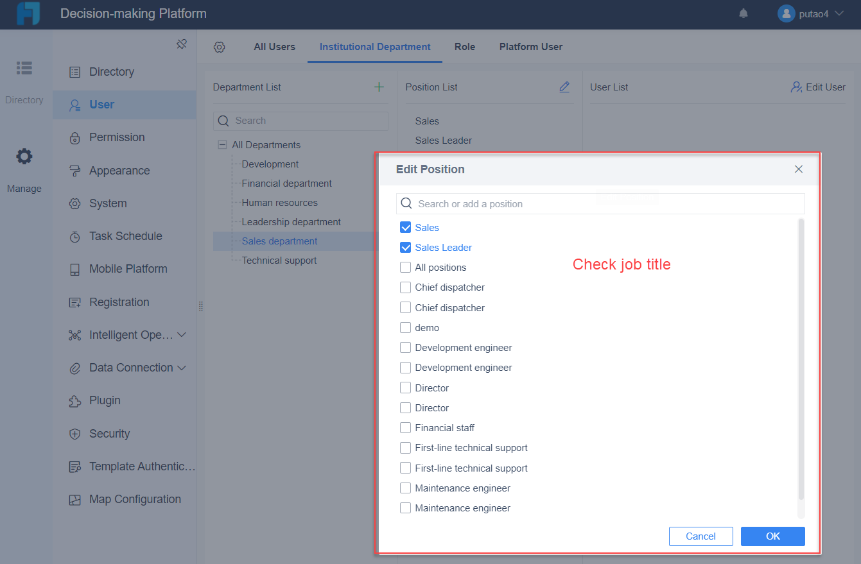
Task: Close the Edit Position dialog
Action: (799, 169)
